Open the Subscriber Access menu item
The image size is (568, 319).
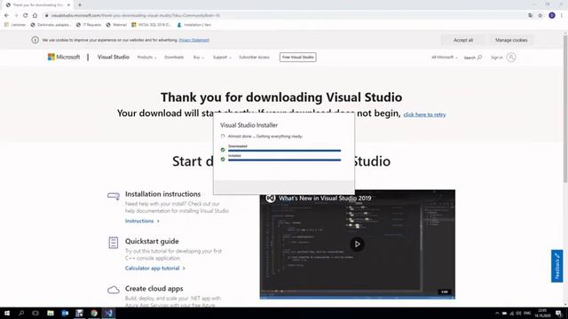(x=254, y=58)
